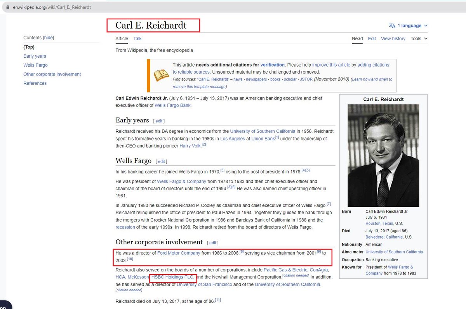Open the Union Bank link
The height and width of the screenshot is (309, 466).
click(263, 139)
